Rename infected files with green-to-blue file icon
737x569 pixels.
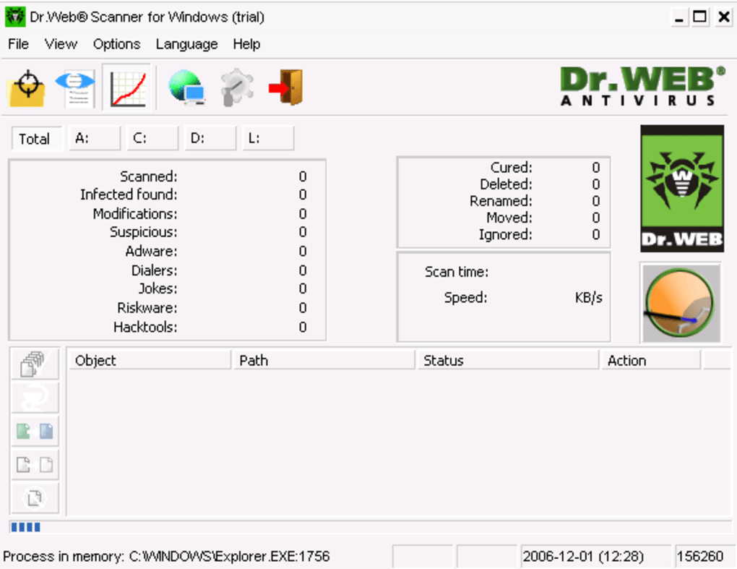coord(35,430)
